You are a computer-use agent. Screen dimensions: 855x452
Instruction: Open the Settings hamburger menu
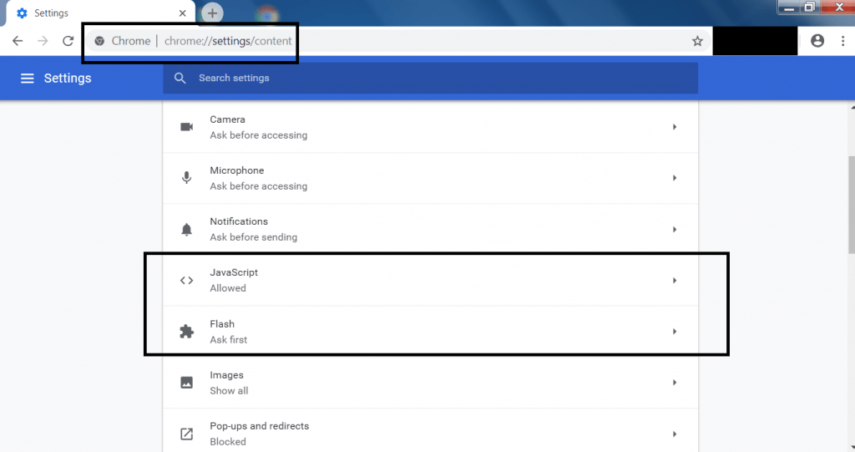tap(28, 79)
